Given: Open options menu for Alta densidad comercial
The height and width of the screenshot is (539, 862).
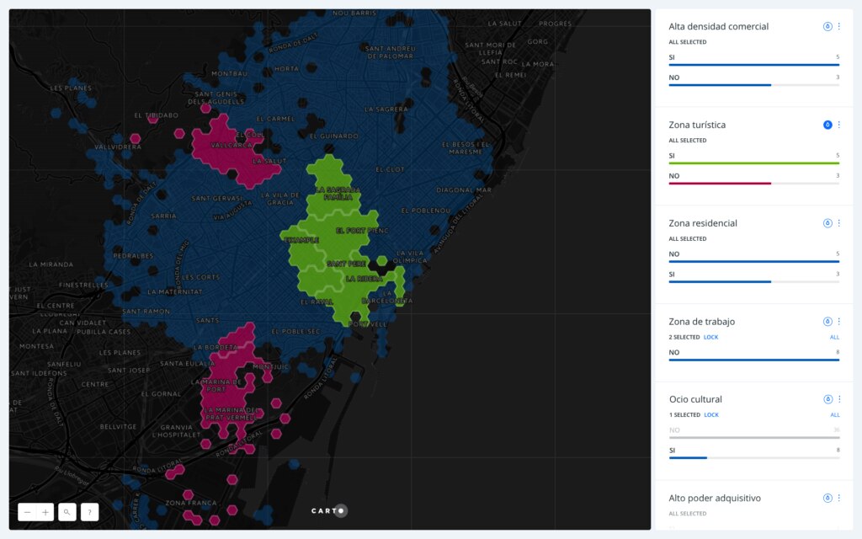Looking at the screenshot, I should 839,26.
